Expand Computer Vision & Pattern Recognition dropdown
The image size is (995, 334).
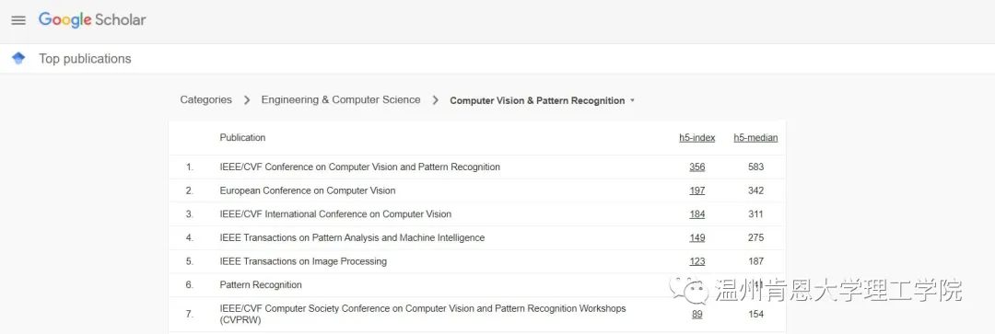click(542, 100)
